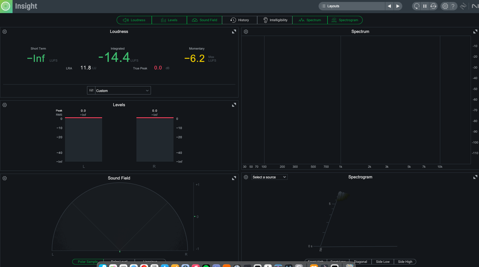
Task: Open Spectrogram panel settings gear
Action: pyautogui.click(x=246, y=177)
